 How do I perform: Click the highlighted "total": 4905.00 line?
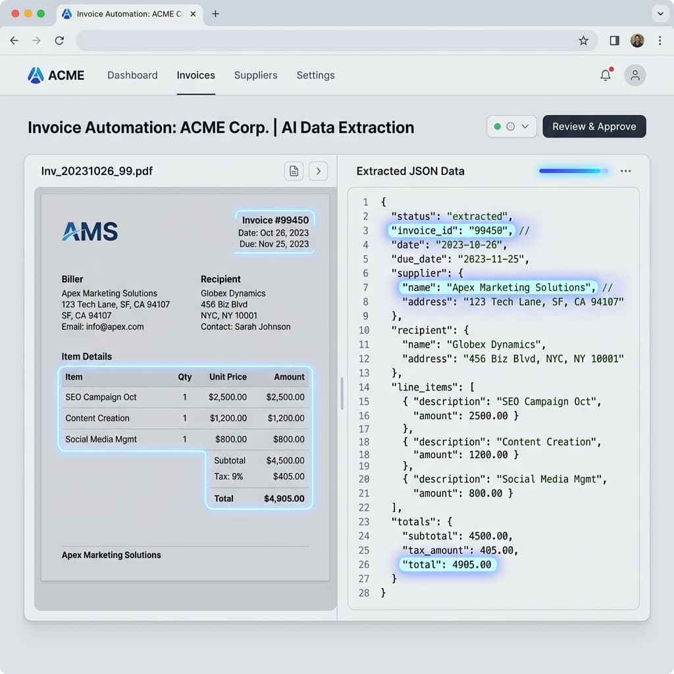[x=448, y=564]
